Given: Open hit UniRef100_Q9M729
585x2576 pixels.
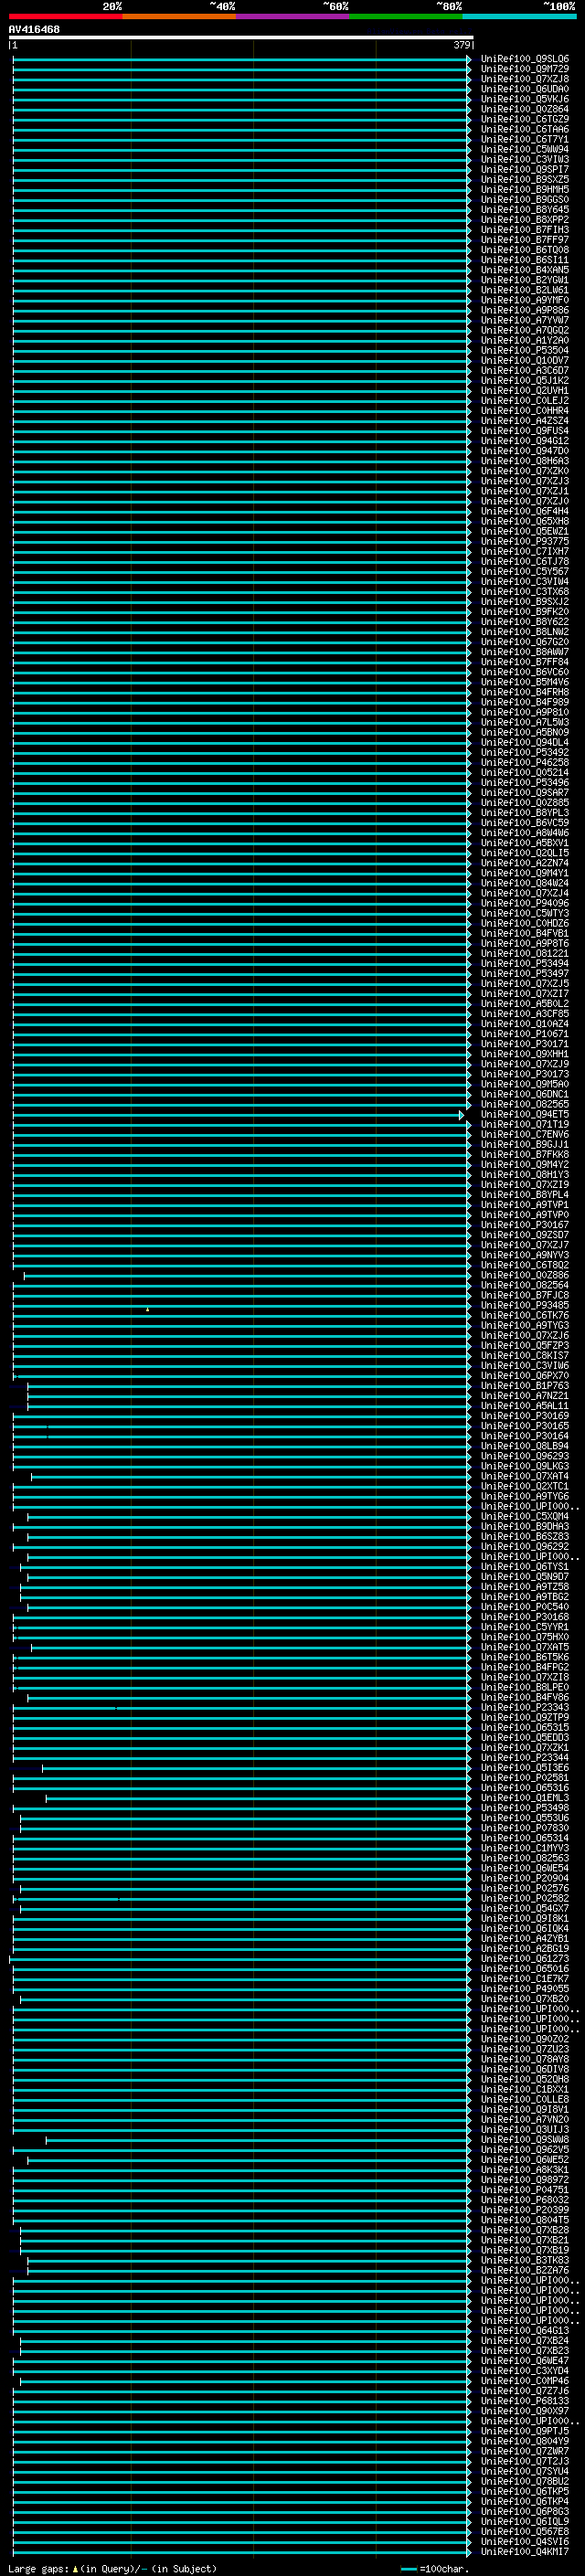Looking at the screenshot, I should point(525,69).
